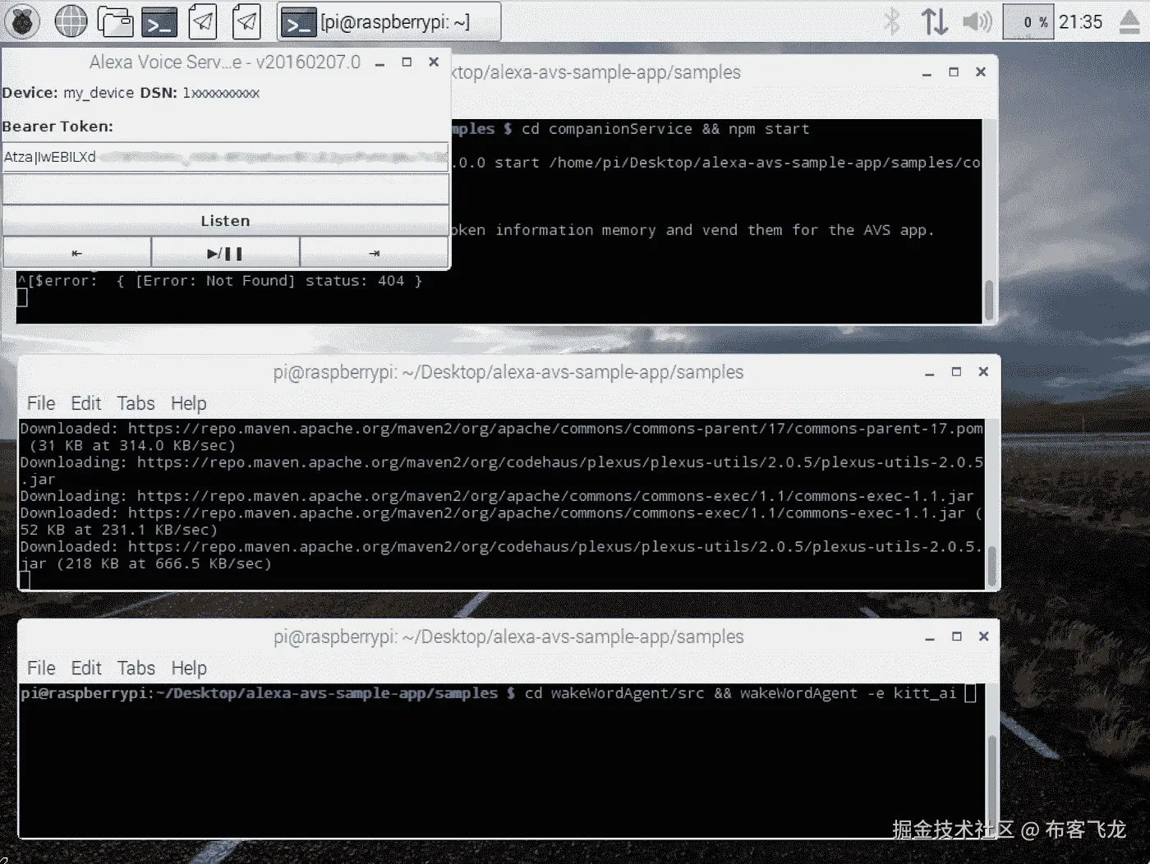1150x864 pixels.
Task: Click the first paper-plane launcher icon
Action: [202, 22]
